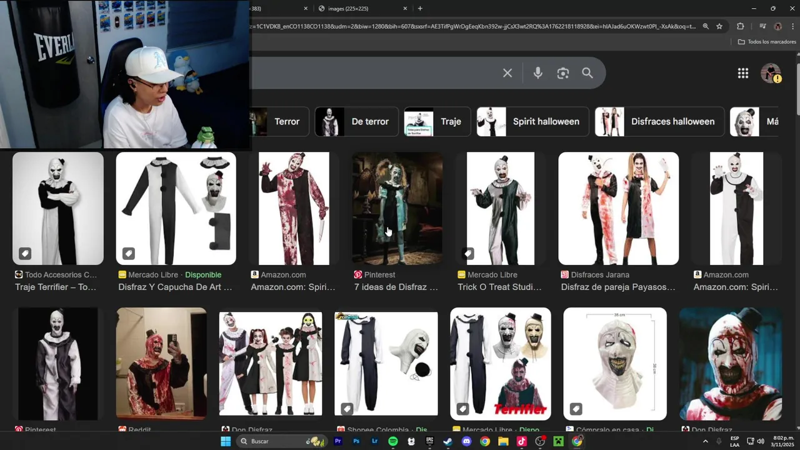Click the product tag on Disfraz Y Capucha image

[128, 254]
